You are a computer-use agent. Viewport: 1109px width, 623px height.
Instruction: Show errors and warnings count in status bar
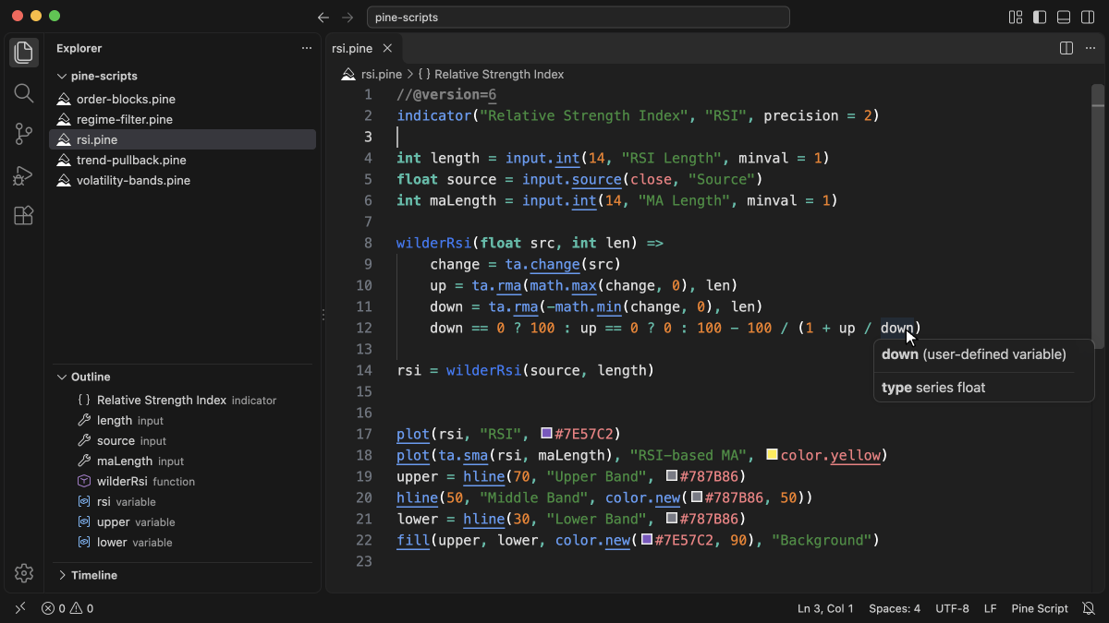click(67, 609)
